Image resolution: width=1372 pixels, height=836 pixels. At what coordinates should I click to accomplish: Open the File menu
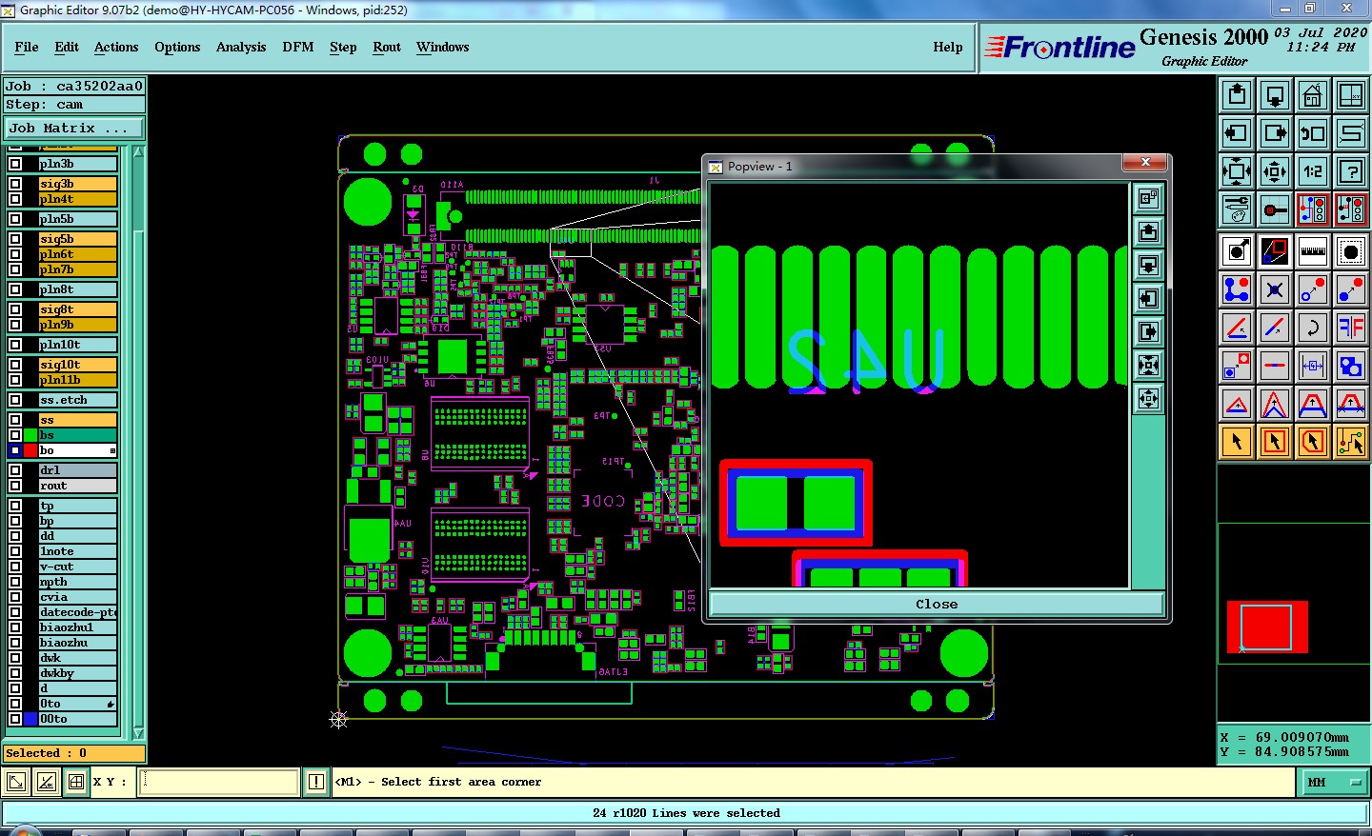coord(27,47)
